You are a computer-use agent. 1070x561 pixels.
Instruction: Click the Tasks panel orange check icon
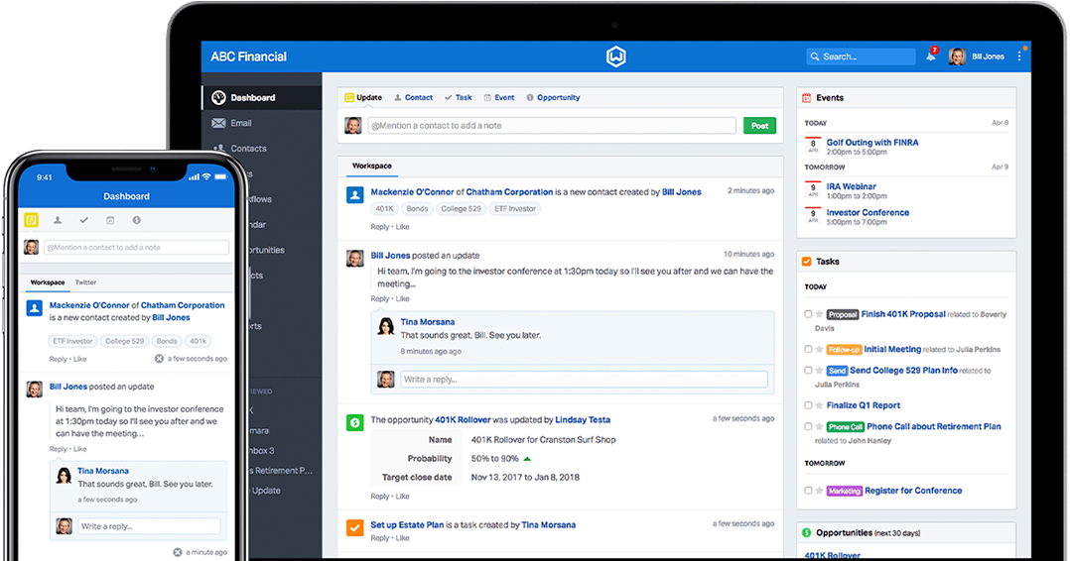coord(807,262)
